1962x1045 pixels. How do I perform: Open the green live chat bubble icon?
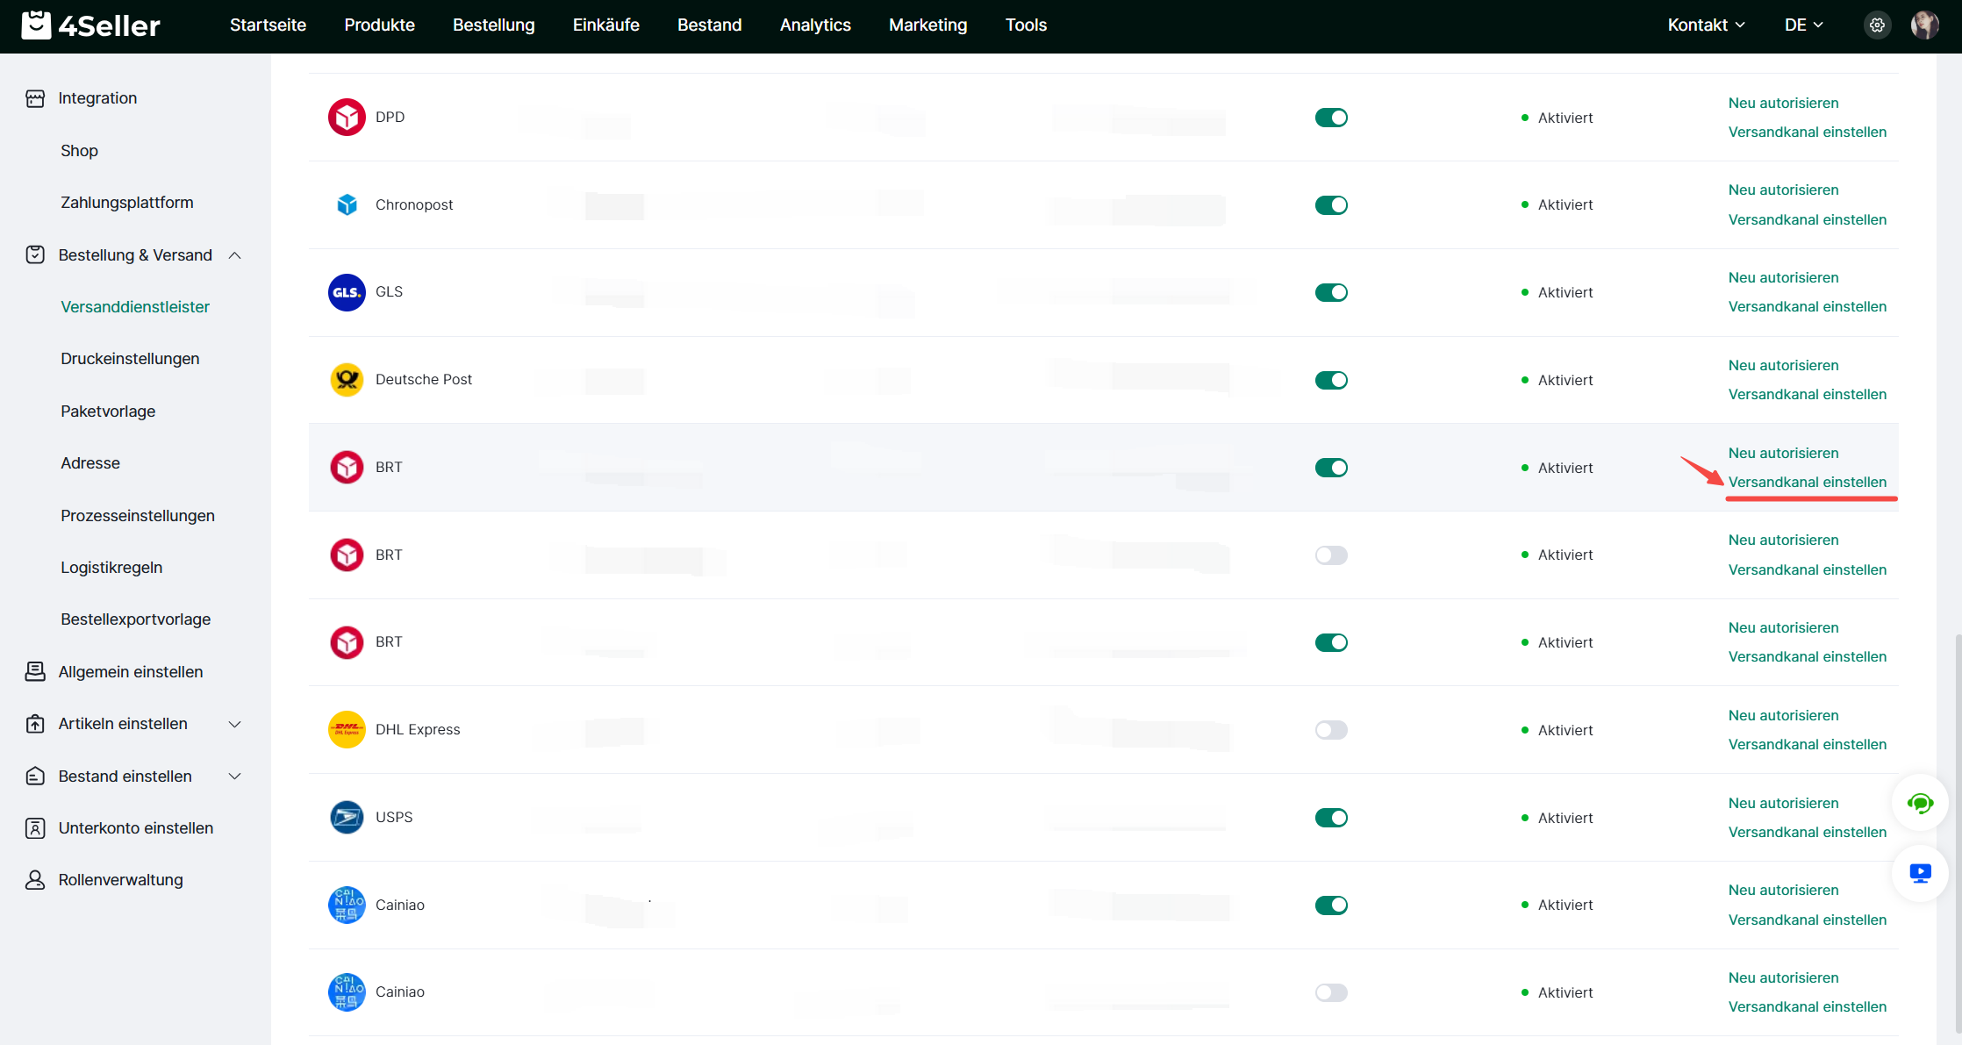pyautogui.click(x=1920, y=803)
